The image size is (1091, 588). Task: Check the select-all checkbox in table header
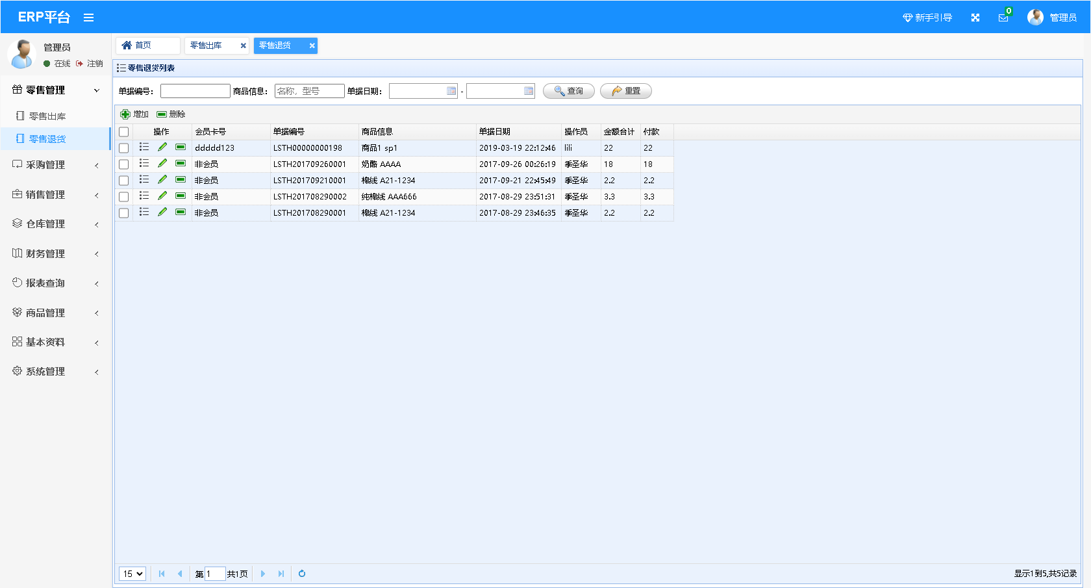click(124, 132)
